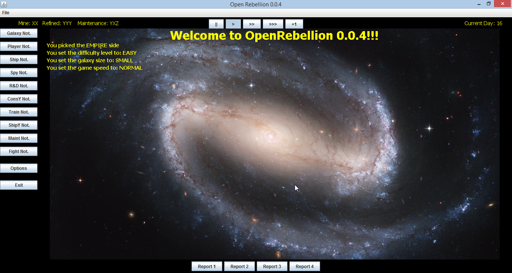512x273 pixels.
Task: Open Galaxy Not. notifications
Action: 19,33
